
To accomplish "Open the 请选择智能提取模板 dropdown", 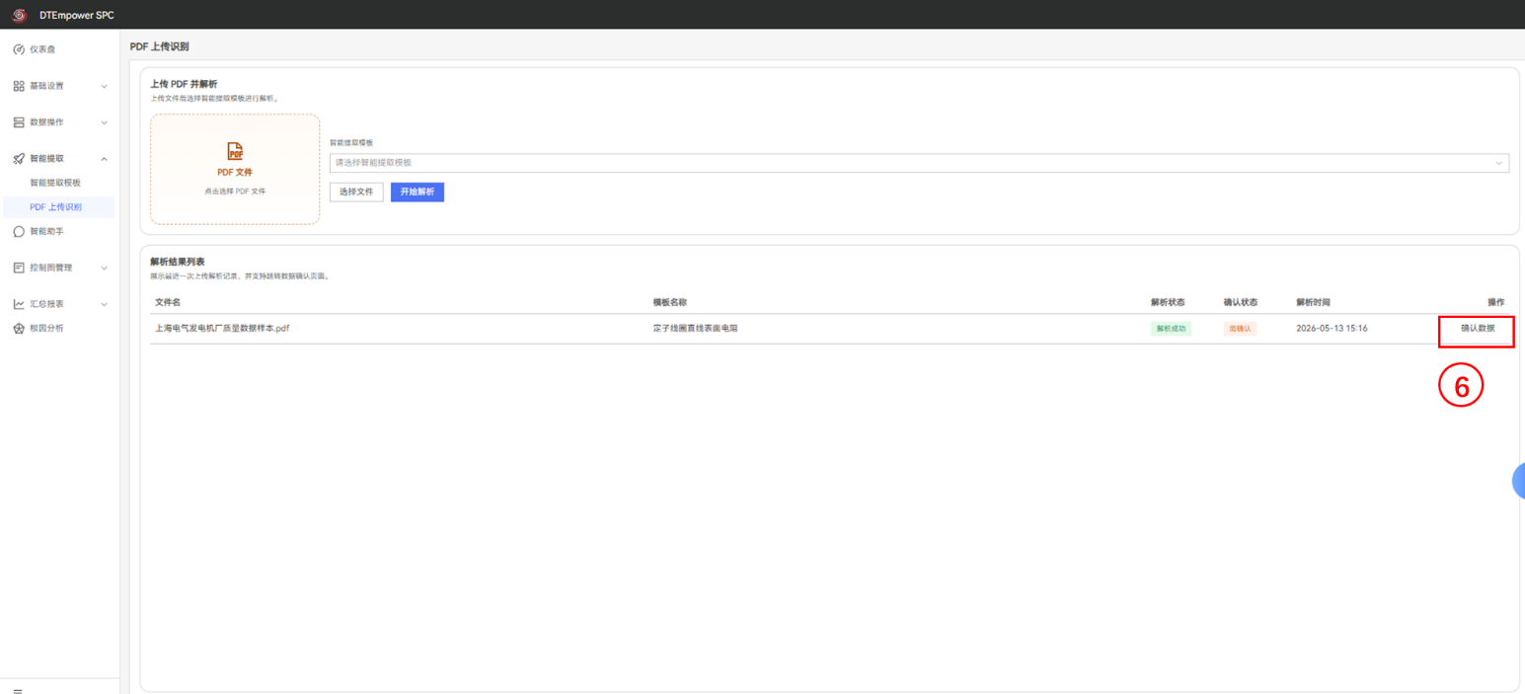I will pos(919,163).
